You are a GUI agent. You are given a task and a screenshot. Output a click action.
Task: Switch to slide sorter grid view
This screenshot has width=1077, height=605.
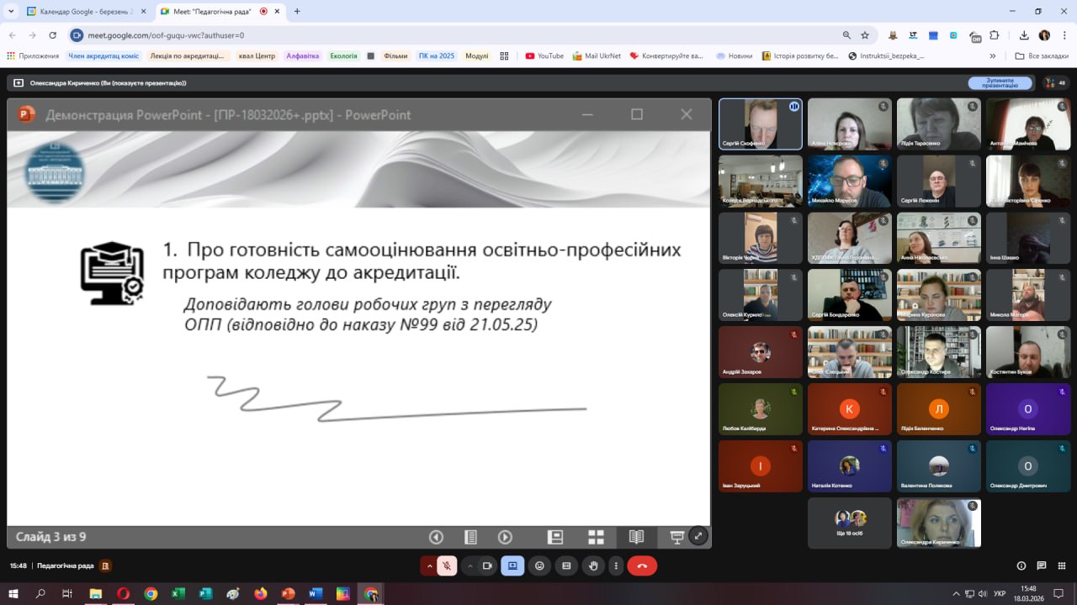pos(596,537)
